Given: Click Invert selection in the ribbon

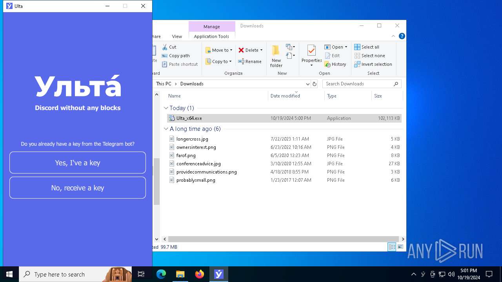Looking at the screenshot, I should click(373, 64).
